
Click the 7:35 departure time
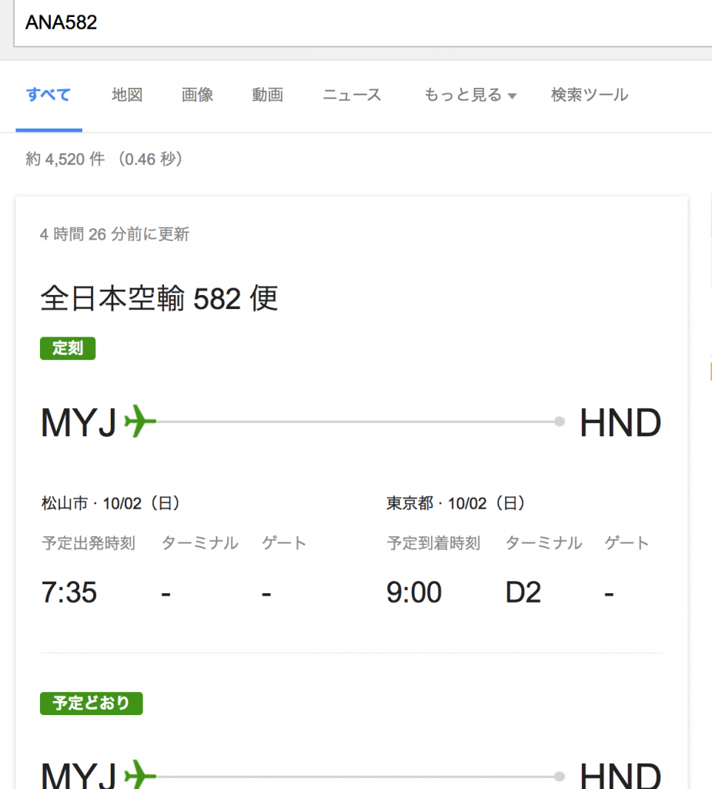69,593
